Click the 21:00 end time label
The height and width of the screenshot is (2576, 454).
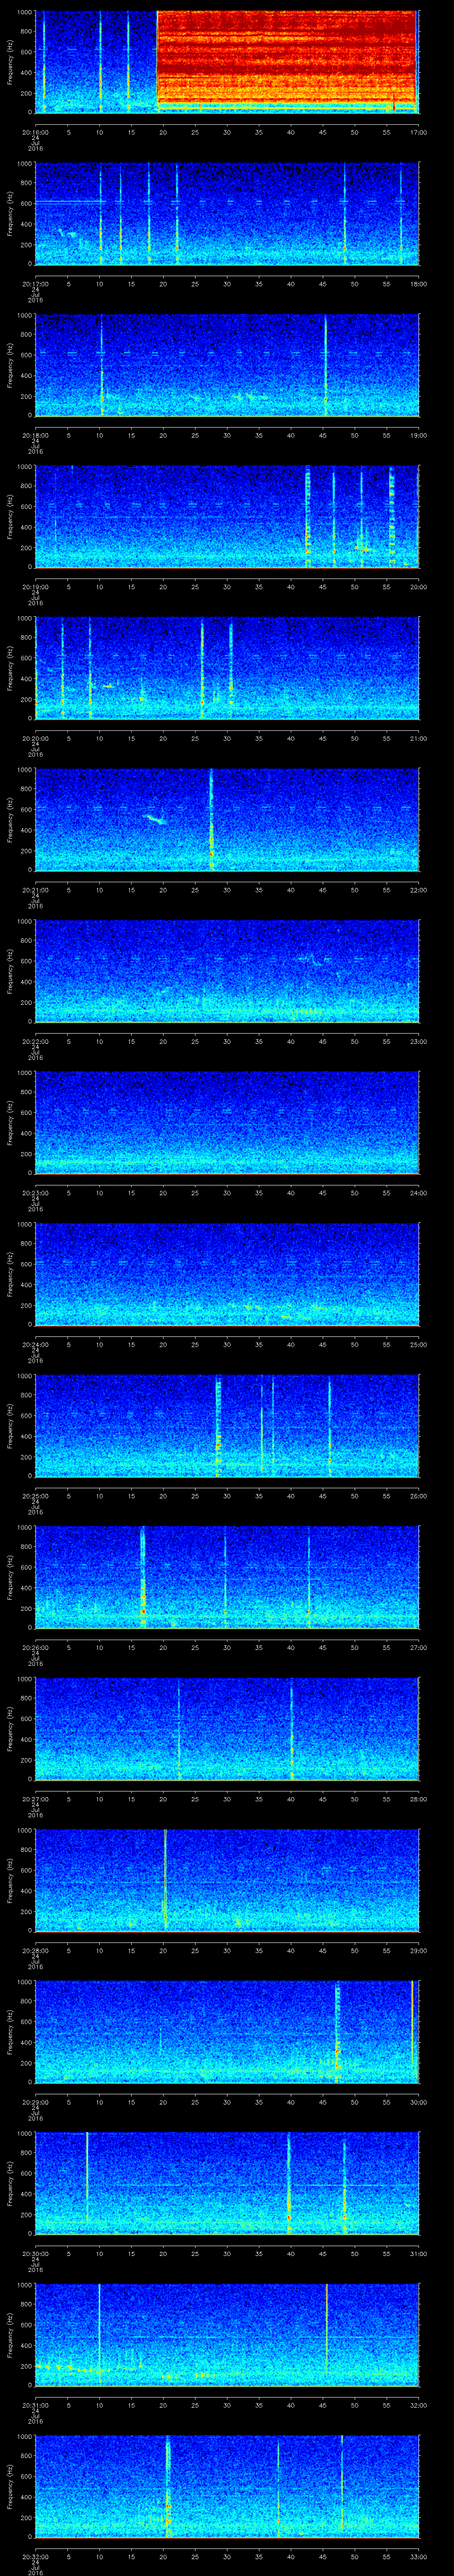(x=419, y=738)
